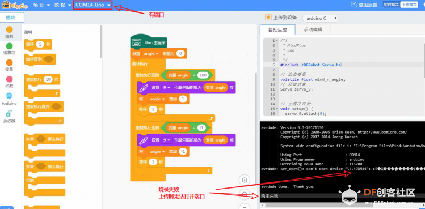Click servo icon in the angle=0 loop block
The image size is (425, 209).
point(144,140)
